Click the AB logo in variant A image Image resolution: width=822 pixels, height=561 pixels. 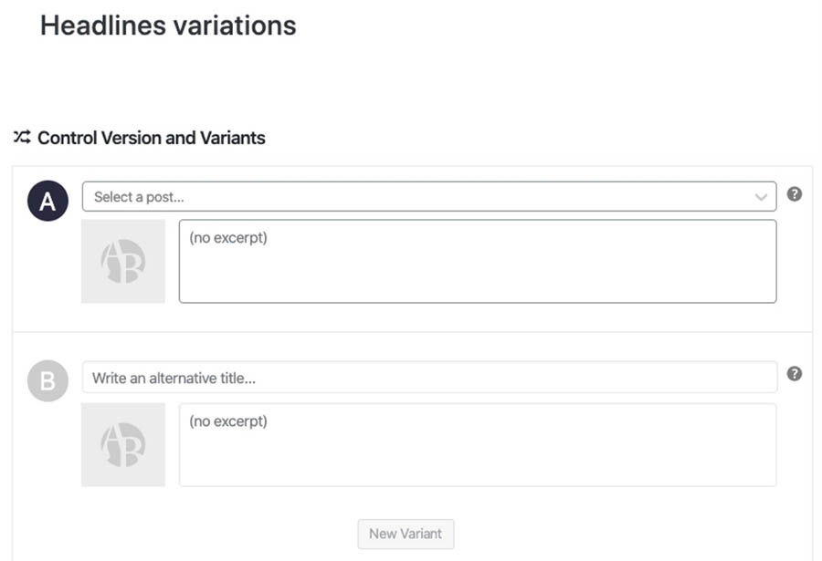click(x=123, y=262)
